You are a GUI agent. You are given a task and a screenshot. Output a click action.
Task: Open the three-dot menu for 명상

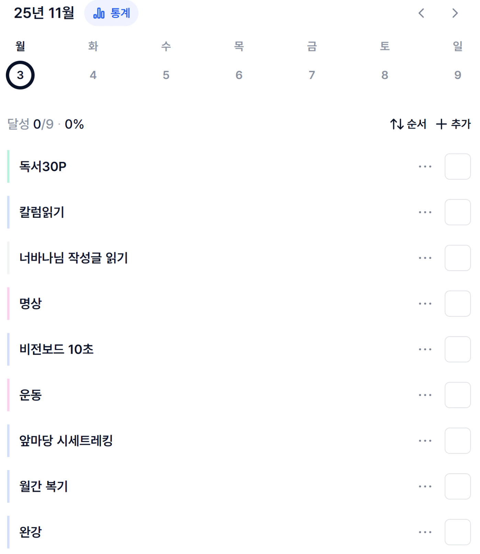coord(425,304)
